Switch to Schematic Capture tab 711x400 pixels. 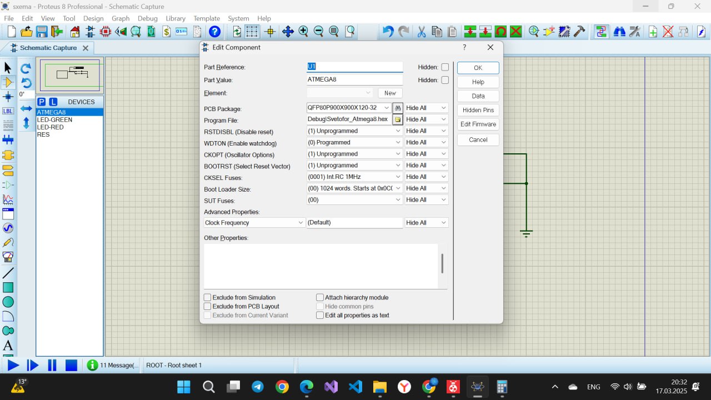[47, 48]
